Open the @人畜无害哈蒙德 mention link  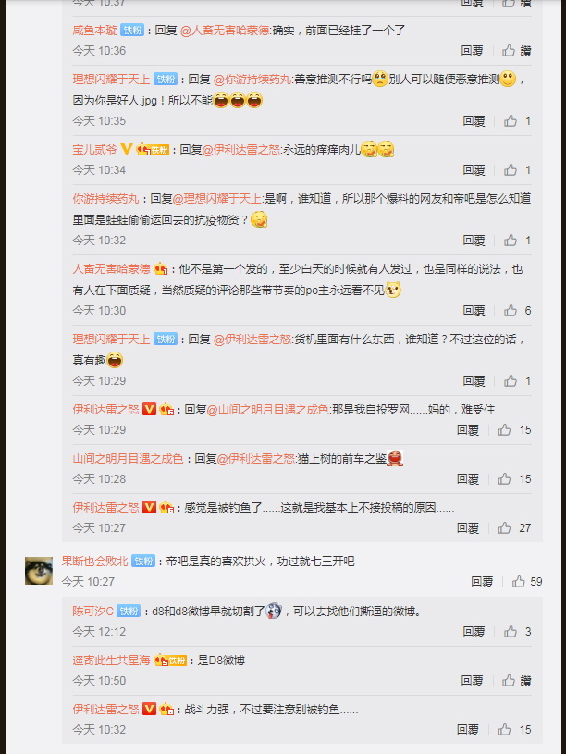click(225, 31)
